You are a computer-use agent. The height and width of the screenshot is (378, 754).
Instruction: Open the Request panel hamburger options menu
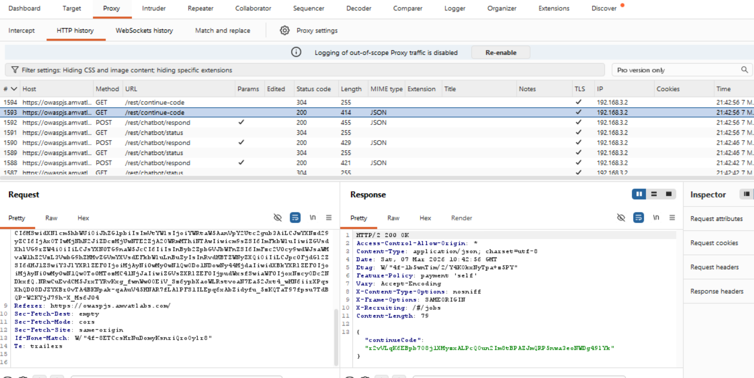click(329, 218)
